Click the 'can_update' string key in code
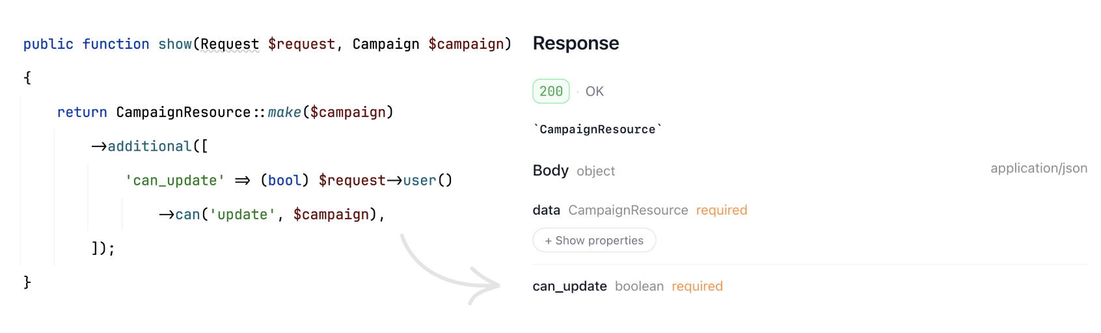This screenshot has height=333, width=1101. pos(175,180)
